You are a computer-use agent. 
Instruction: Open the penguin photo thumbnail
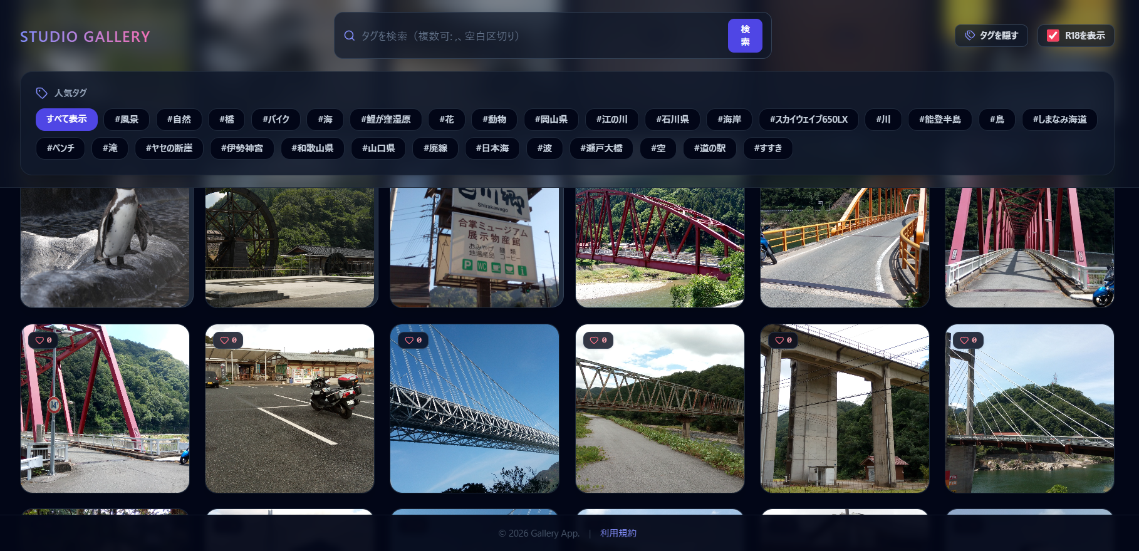click(105, 247)
